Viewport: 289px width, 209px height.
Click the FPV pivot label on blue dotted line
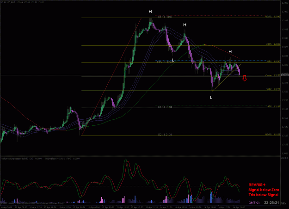point(165,62)
